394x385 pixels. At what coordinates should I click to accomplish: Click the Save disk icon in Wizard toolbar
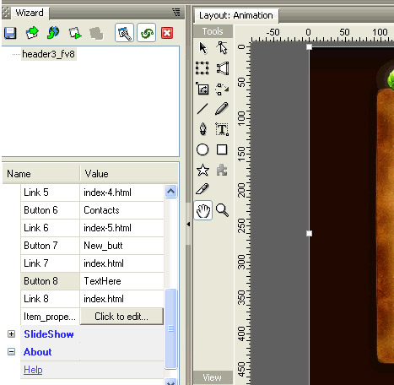tap(10, 33)
